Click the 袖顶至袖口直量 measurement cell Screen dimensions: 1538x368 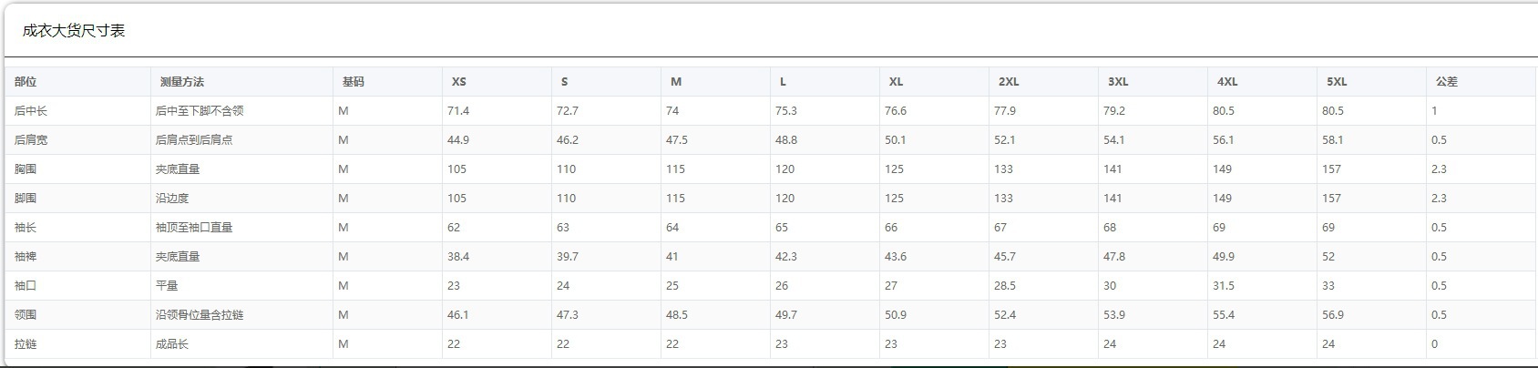194,228
